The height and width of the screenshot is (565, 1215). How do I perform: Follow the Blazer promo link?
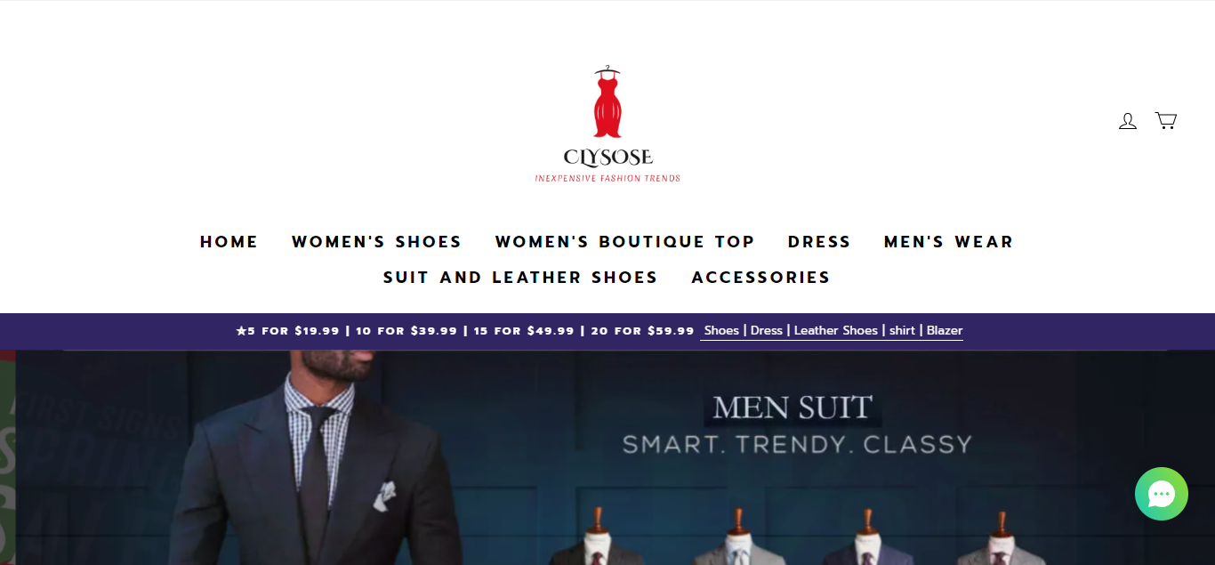[945, 330]
